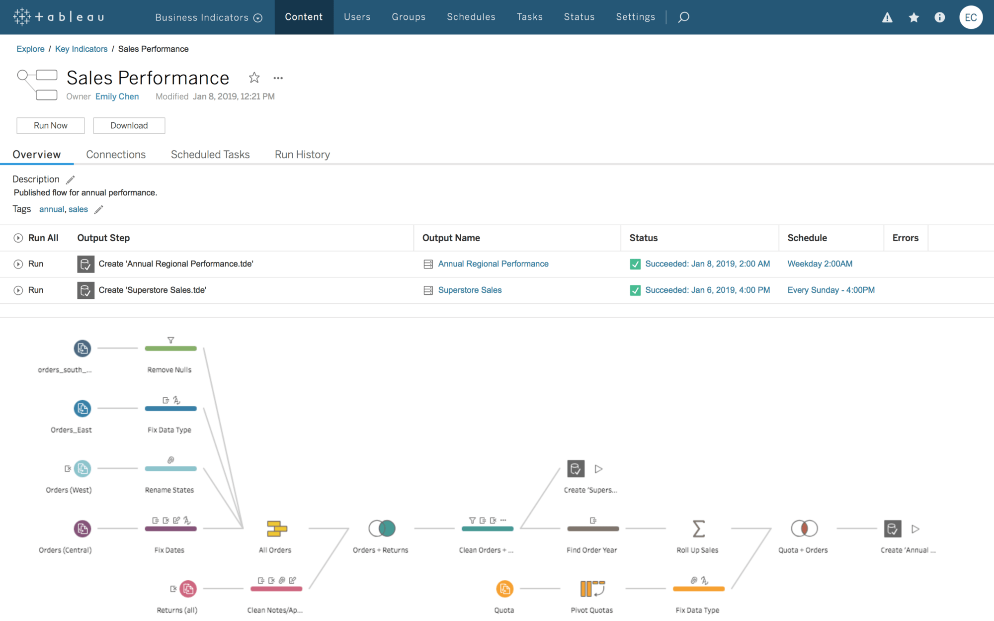Click the Download button for this flow
The width and height of the screenshot is (994, 621).
[129, 124]
